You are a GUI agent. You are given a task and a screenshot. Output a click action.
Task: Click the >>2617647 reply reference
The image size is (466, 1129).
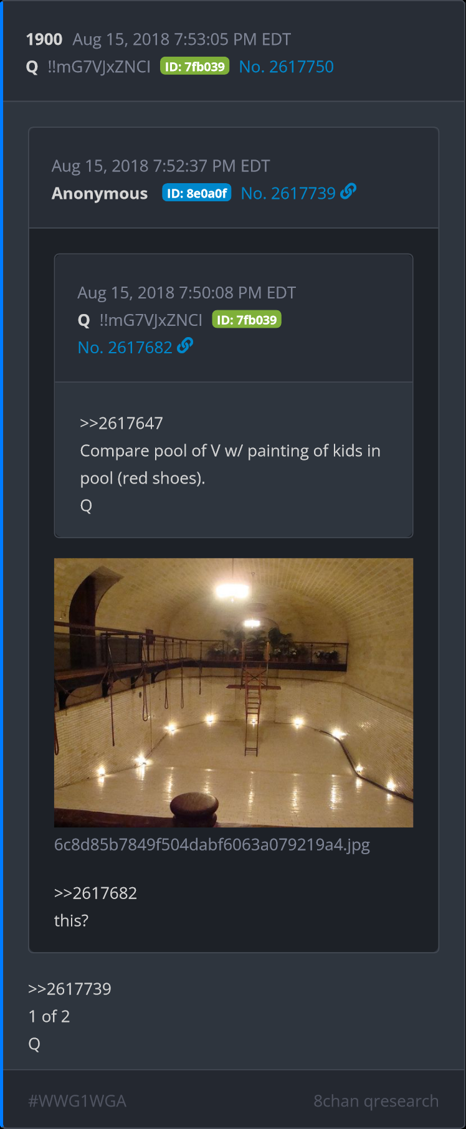point(121,423)
